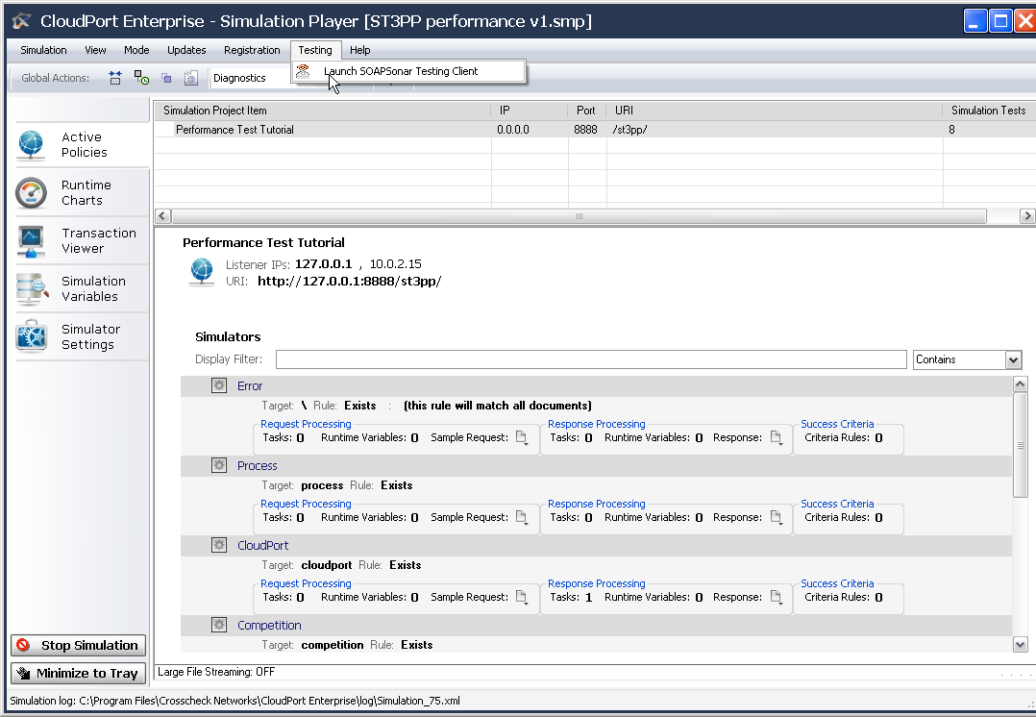The image size is (1036, 717).
Task: Select the Performance Test Tutorial table row
Action: pos(595,130)
